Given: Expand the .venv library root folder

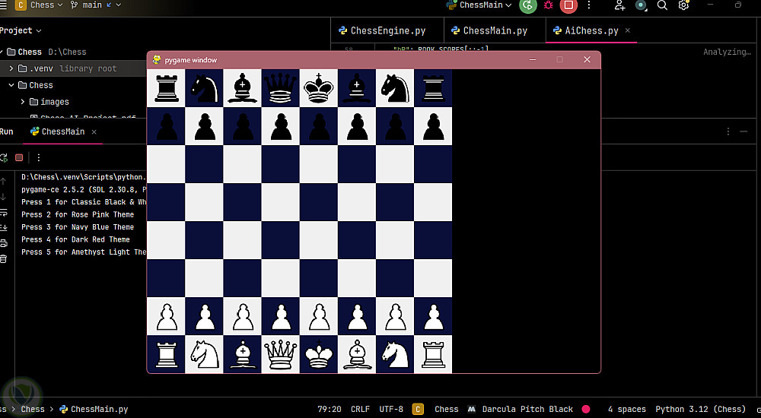Looking at the screenshot, I should pos(11,68).
